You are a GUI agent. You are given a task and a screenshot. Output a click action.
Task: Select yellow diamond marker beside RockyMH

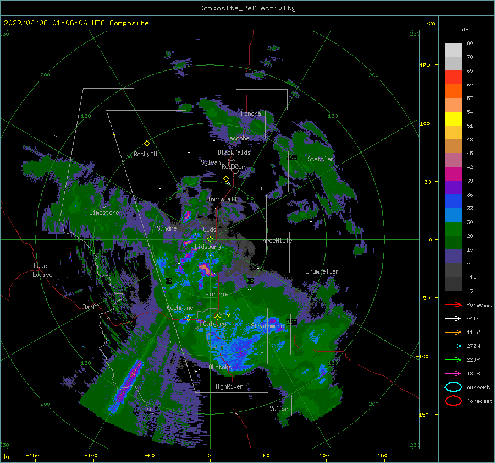[147, 144]
